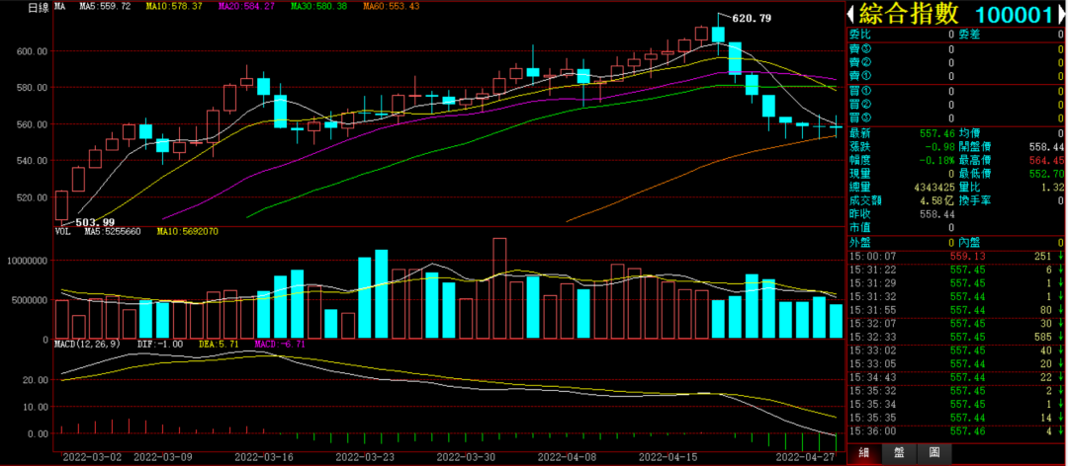The height and width of the screenshot is (466, 1068).
Task: Click the DEA:5.71 value
Action: pos(218,345)
